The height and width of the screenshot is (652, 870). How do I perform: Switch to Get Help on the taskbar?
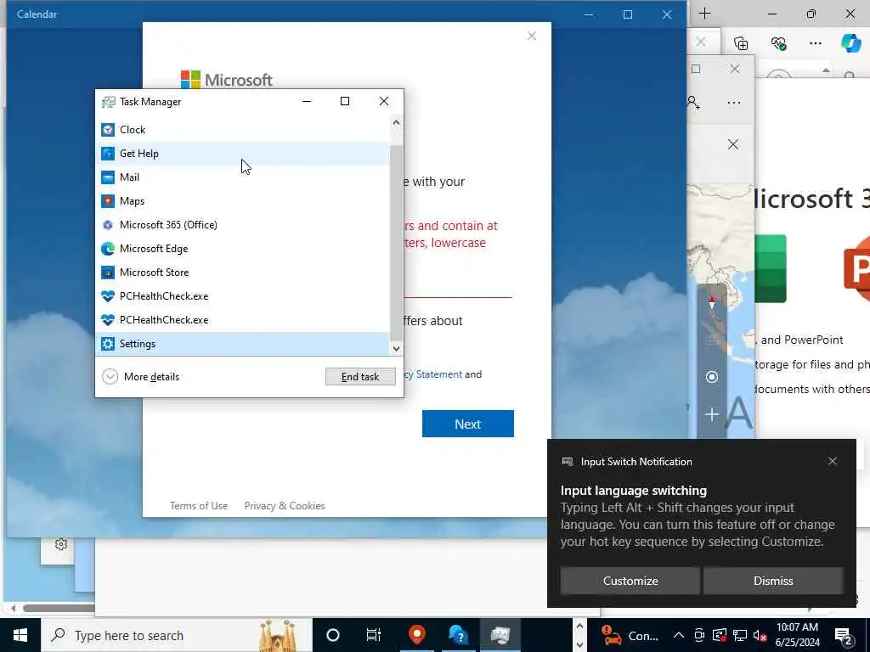(x=458, y=635)
